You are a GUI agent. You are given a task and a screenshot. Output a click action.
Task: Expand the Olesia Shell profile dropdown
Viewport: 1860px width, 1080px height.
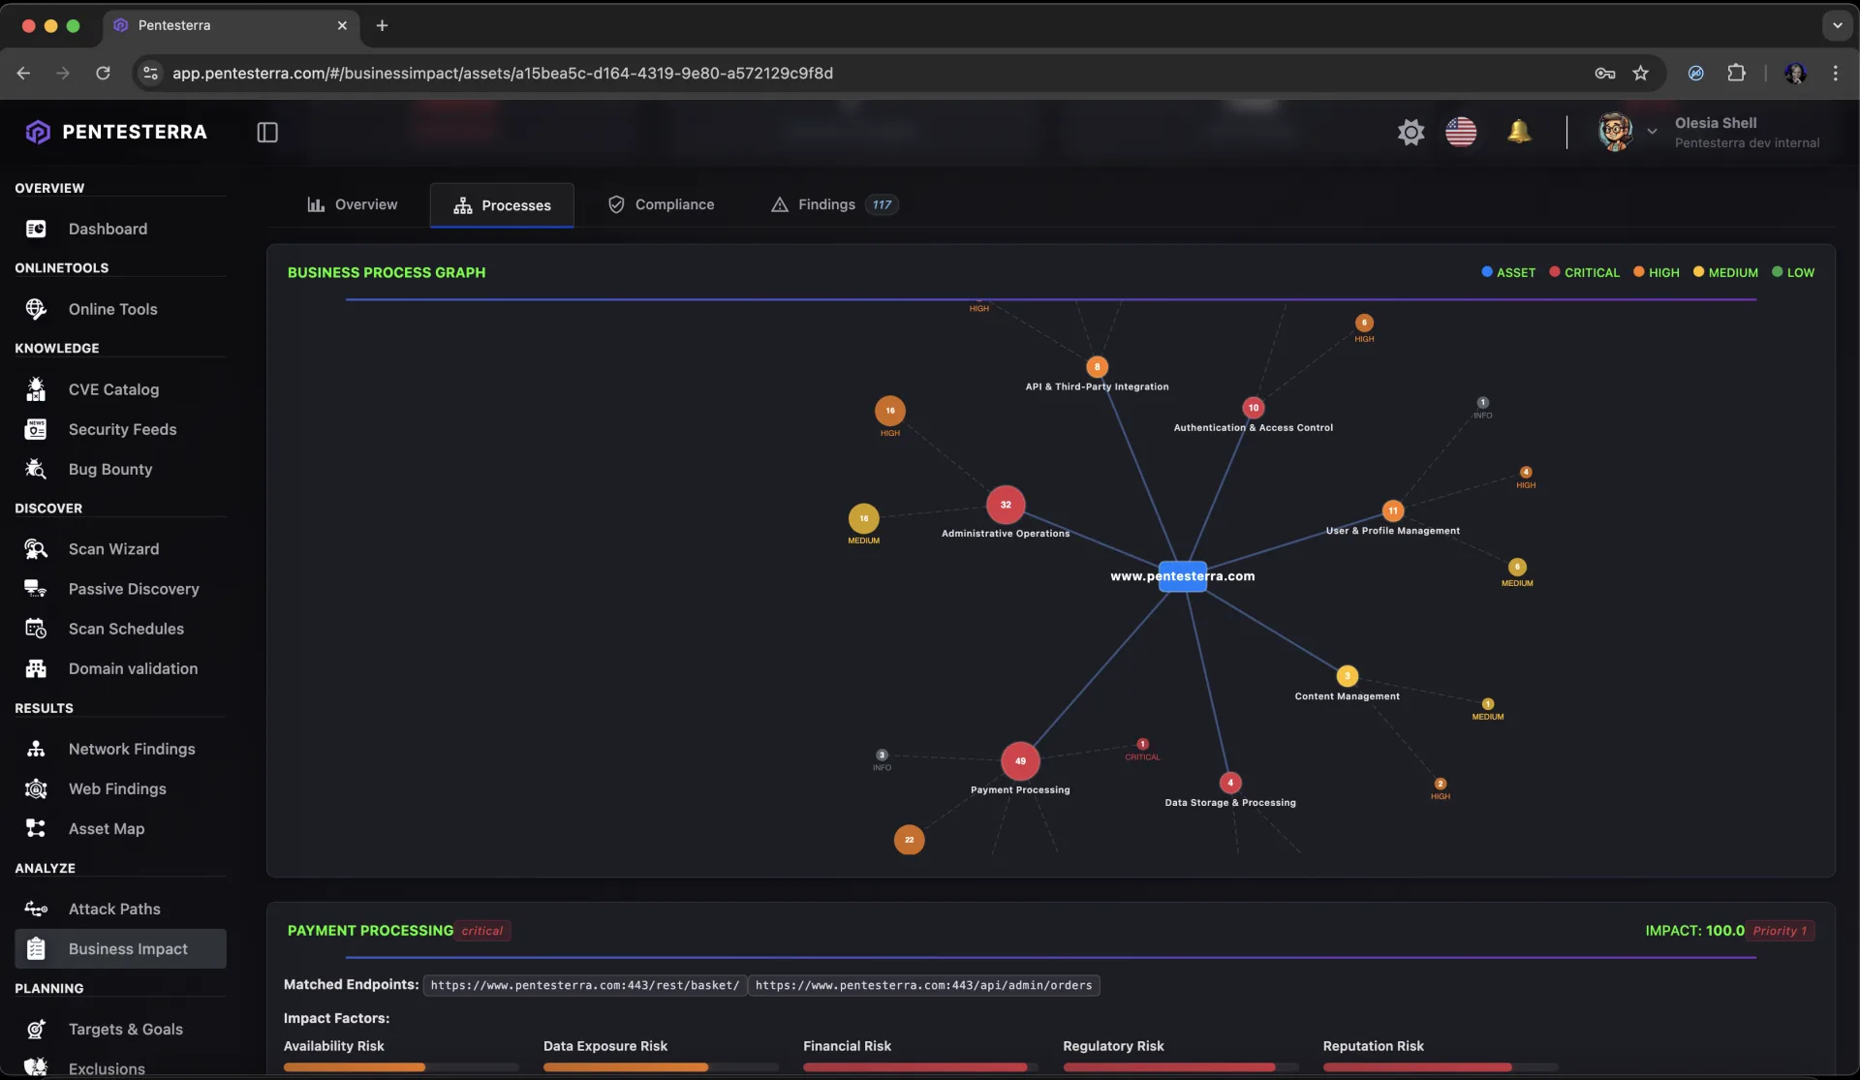[1653, 131]
